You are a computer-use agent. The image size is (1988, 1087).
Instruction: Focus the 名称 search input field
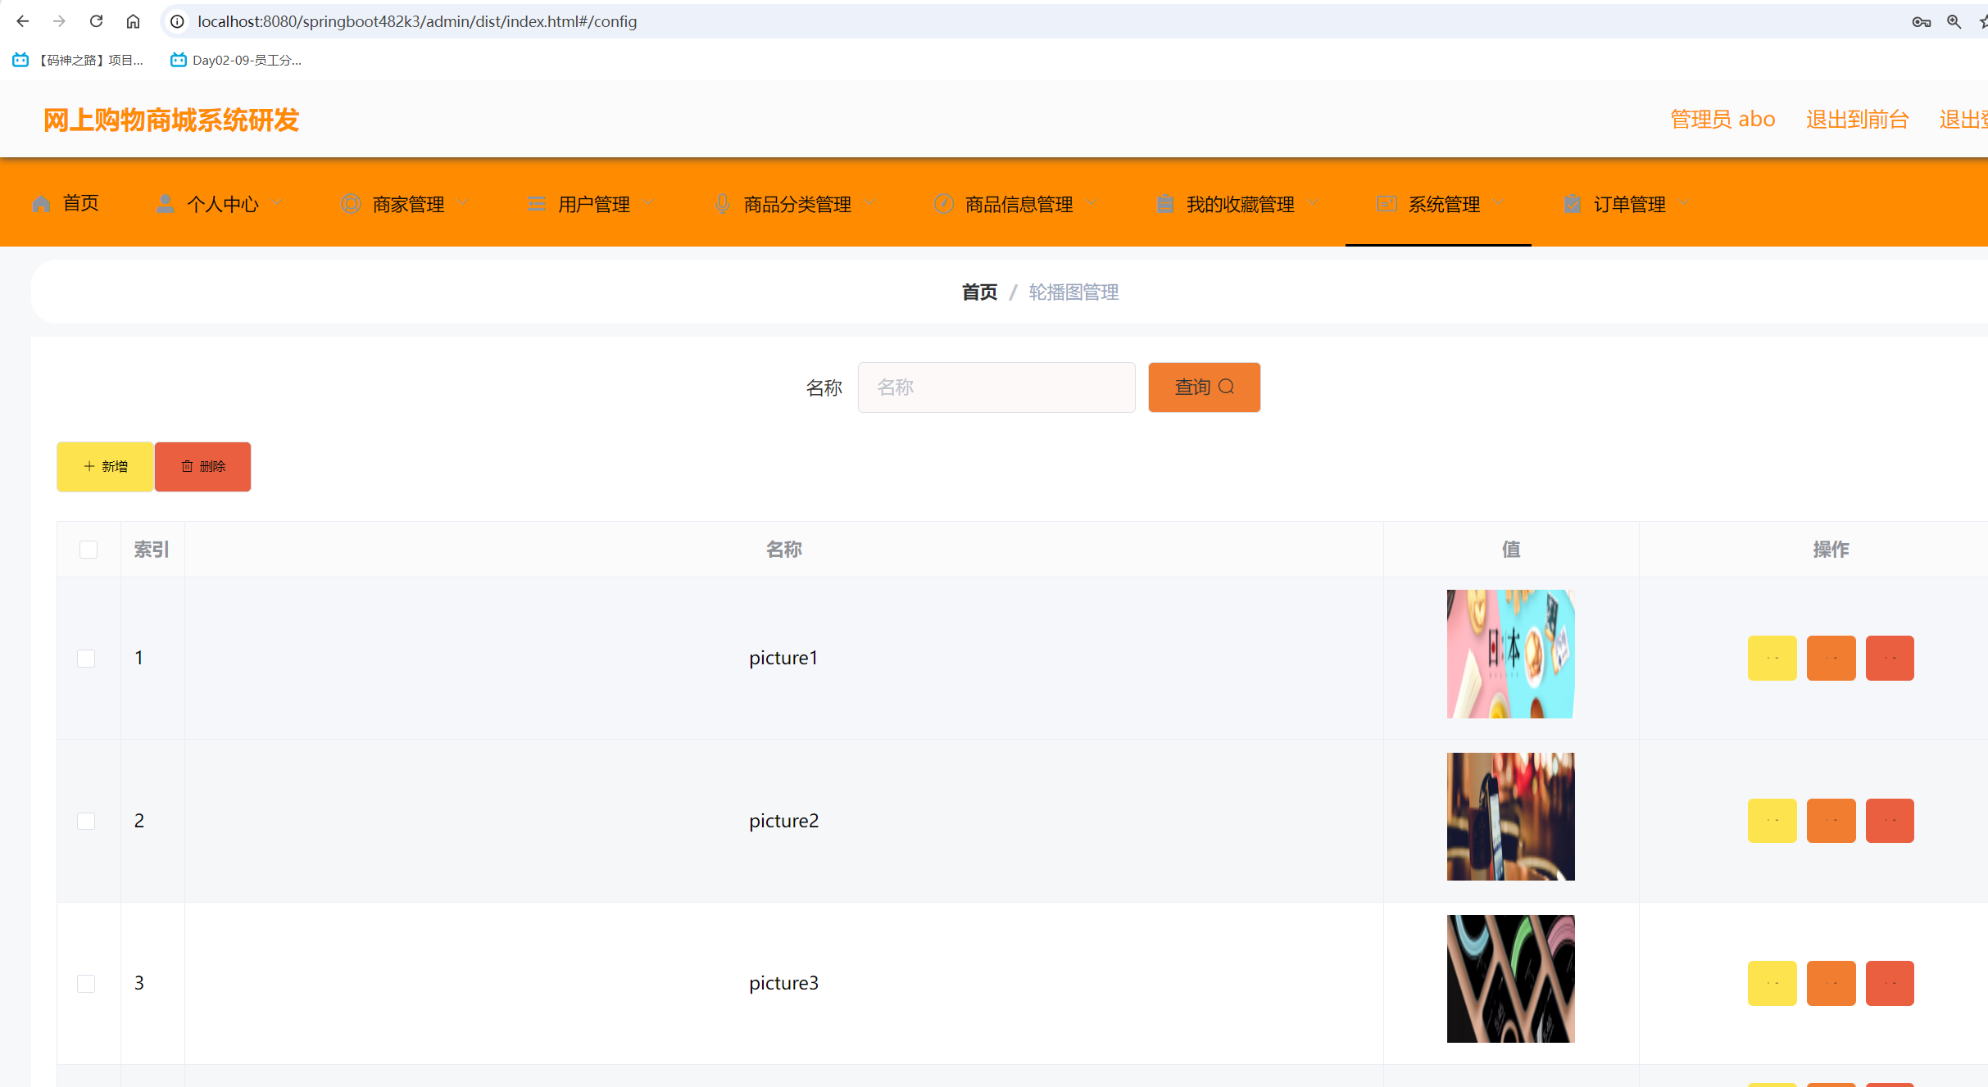(996, 387)
